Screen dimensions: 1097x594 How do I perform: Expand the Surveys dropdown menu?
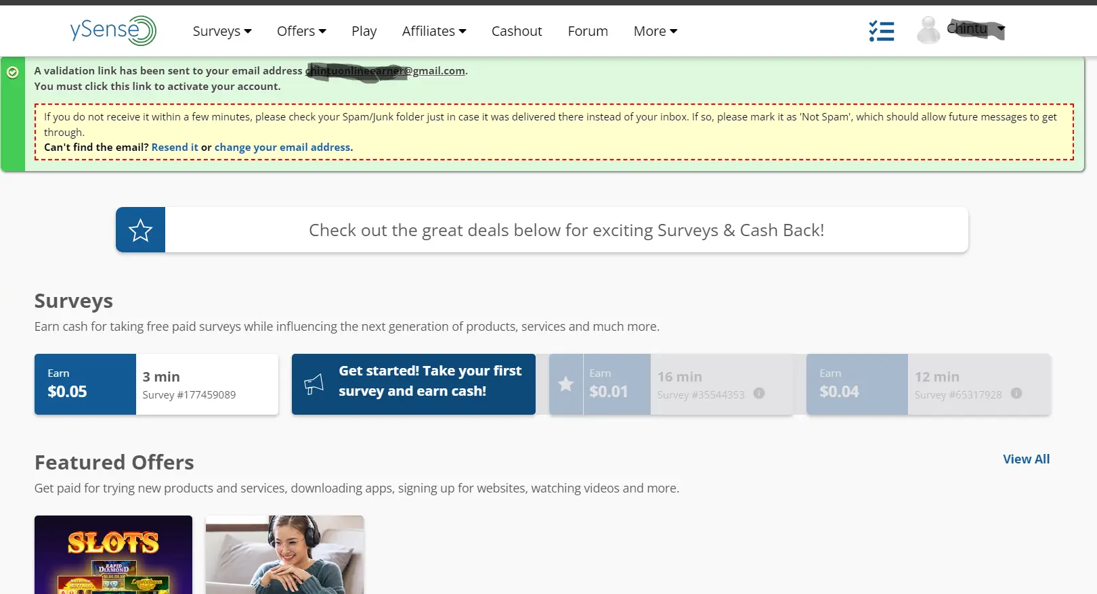point(222,31)
